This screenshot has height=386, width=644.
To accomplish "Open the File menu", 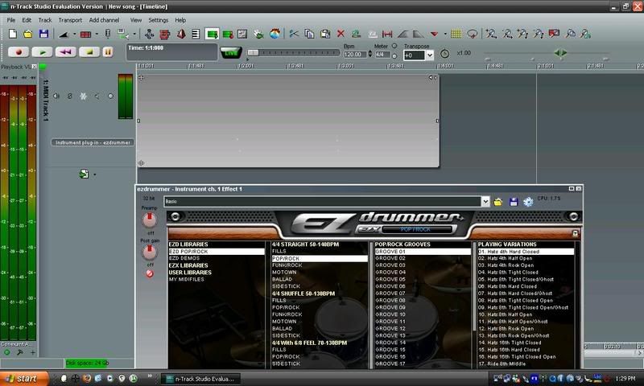I will pyautogui.click(x=11, y=20).
